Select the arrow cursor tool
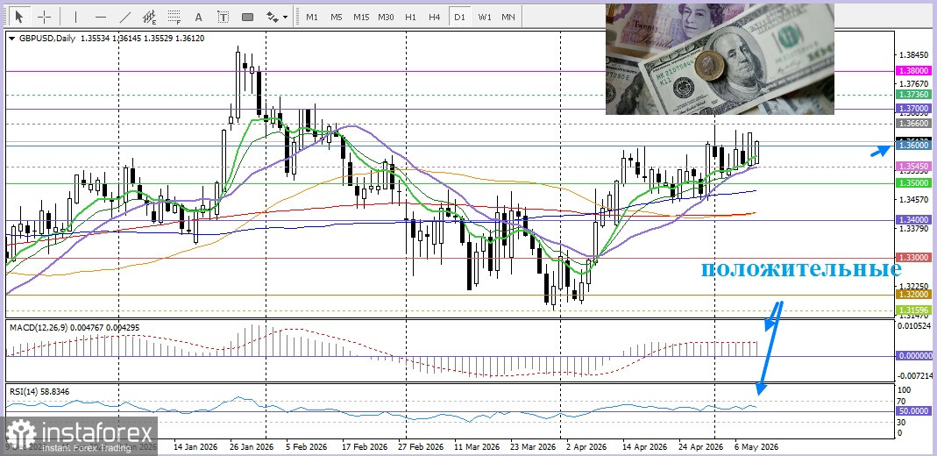This screenshot has height=456, width=937. click(x=19, y=17)
